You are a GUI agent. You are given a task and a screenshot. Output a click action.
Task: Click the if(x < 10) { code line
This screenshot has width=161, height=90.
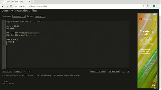click(12, 40)
